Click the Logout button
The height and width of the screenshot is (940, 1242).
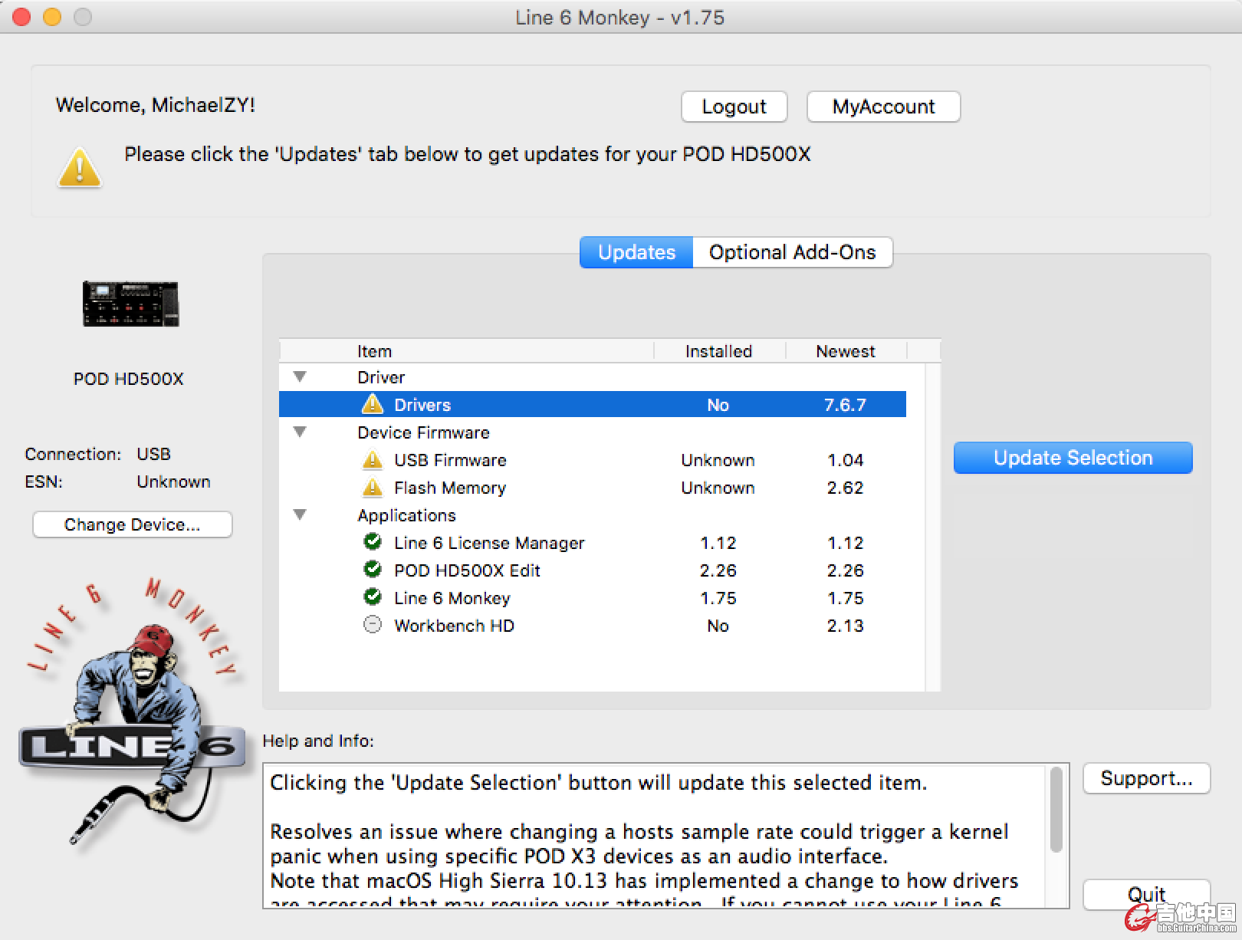coord(734,107)
